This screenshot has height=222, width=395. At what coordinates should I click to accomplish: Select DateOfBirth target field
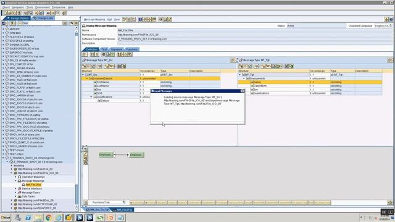click(260, 86)
